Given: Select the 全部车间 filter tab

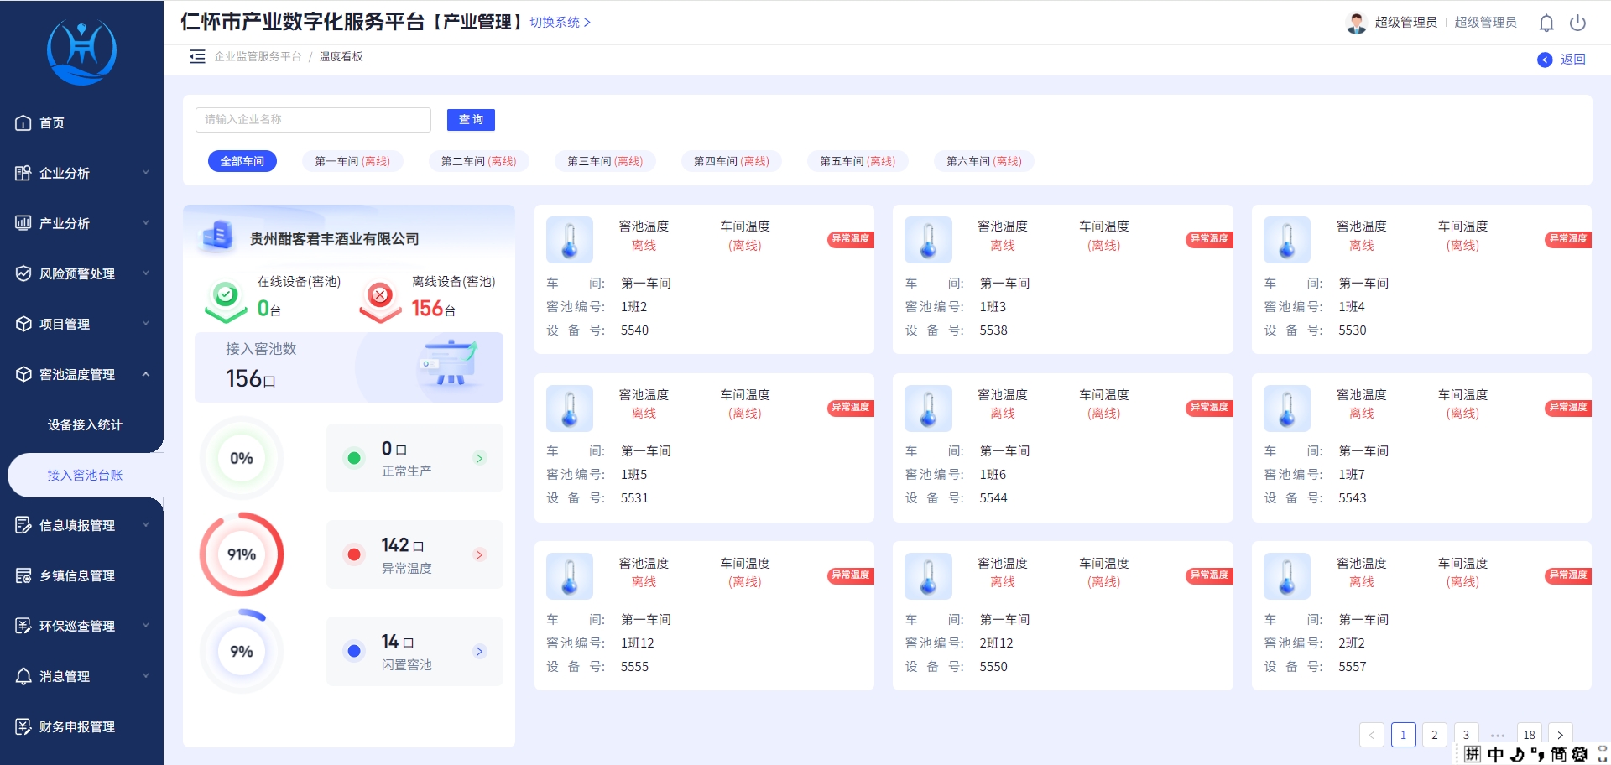Looking at the screenshot, I should pyautogui.click(x=242, y=161).
